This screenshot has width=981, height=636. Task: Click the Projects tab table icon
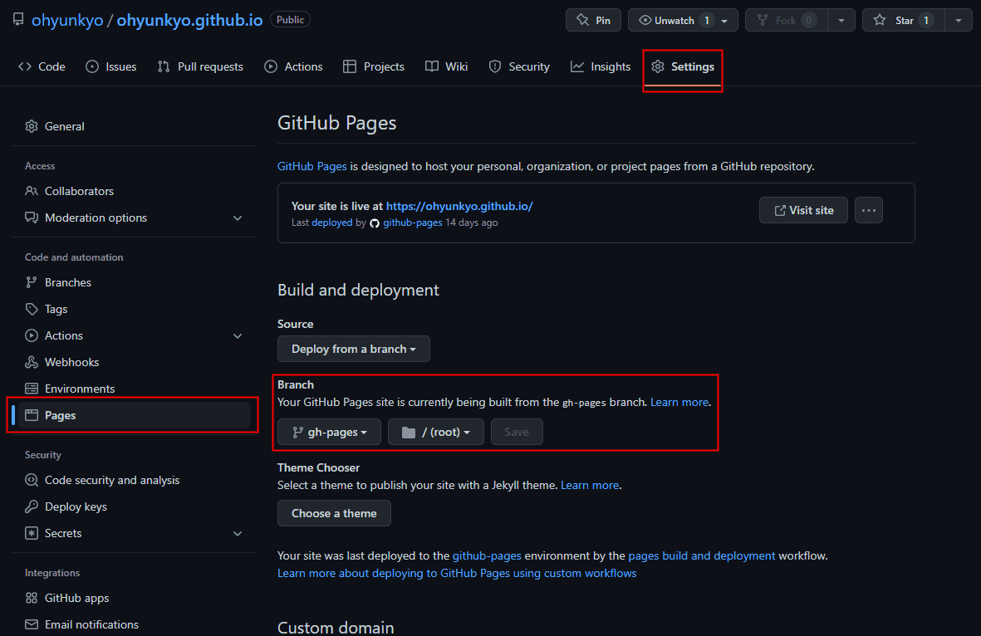click(350, 66)
